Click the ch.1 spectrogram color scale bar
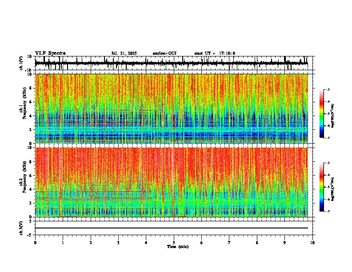Viewport: 352px width, 272px height. 321,114
